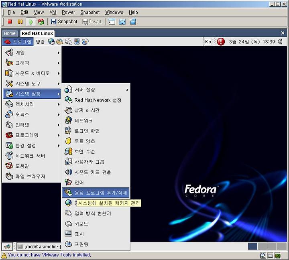The width and height of the screenshot is (289, 260).
Task: Launch the word processor panel icon
Action: point(68,42)
